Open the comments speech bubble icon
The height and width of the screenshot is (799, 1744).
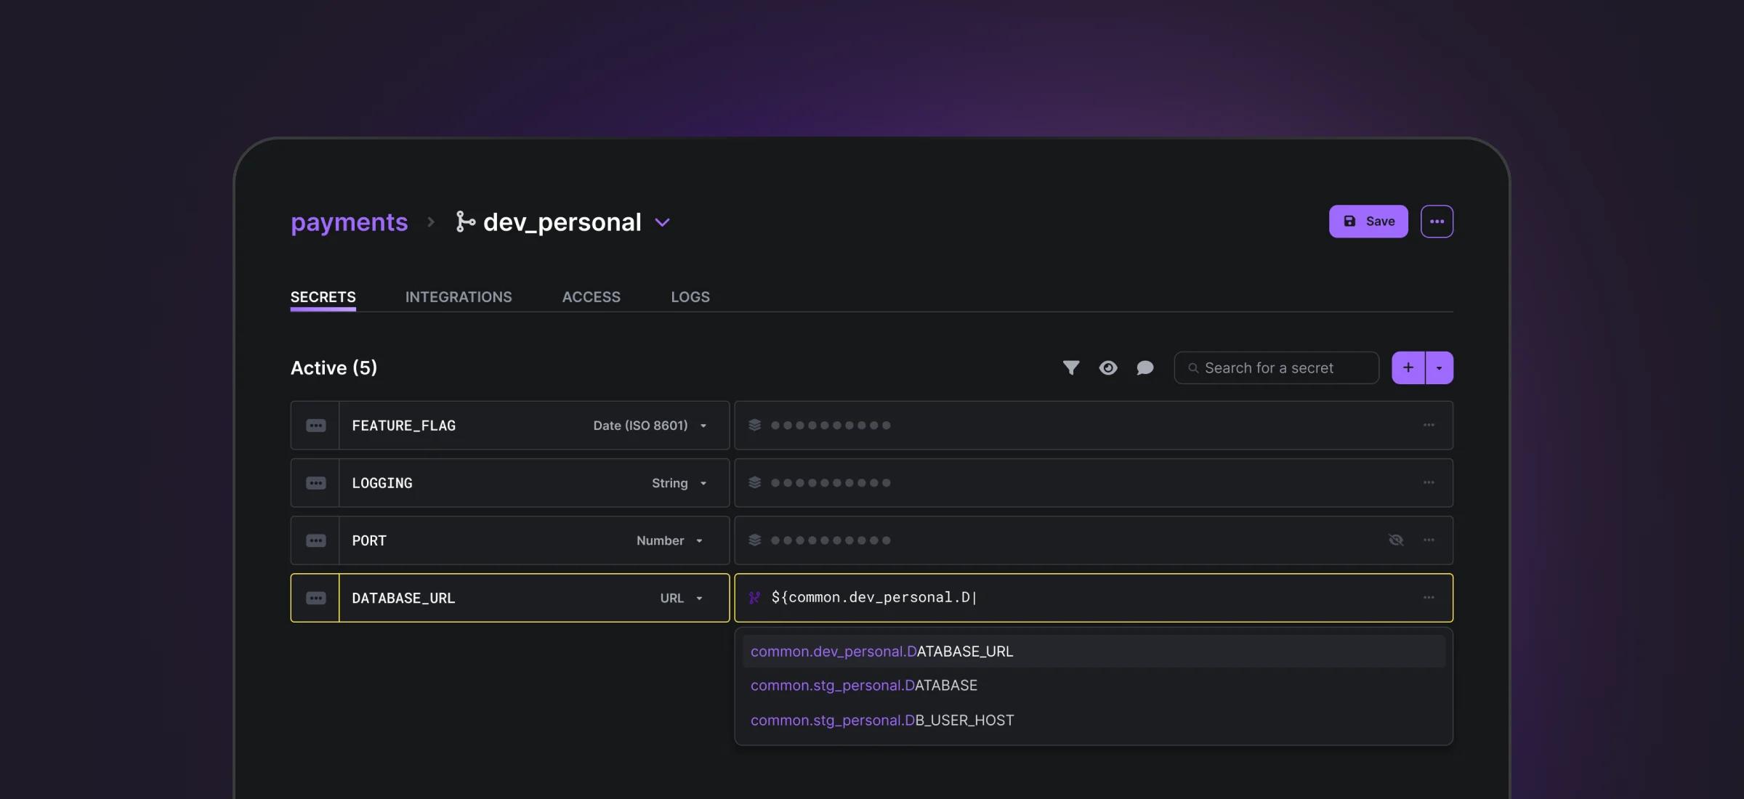pyautogui.click(x=1144, y=368)
